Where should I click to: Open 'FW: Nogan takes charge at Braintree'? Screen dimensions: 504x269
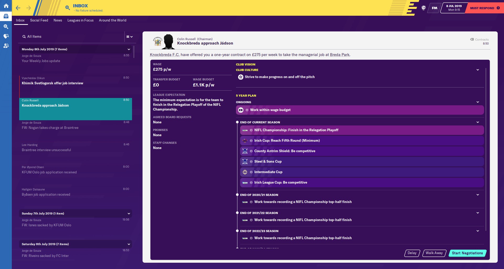(76, 131)
